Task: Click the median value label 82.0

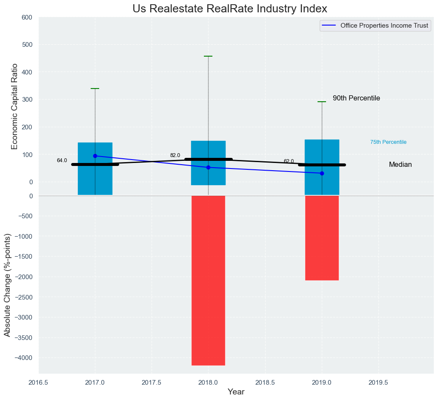Action: [x=175, y=155]
